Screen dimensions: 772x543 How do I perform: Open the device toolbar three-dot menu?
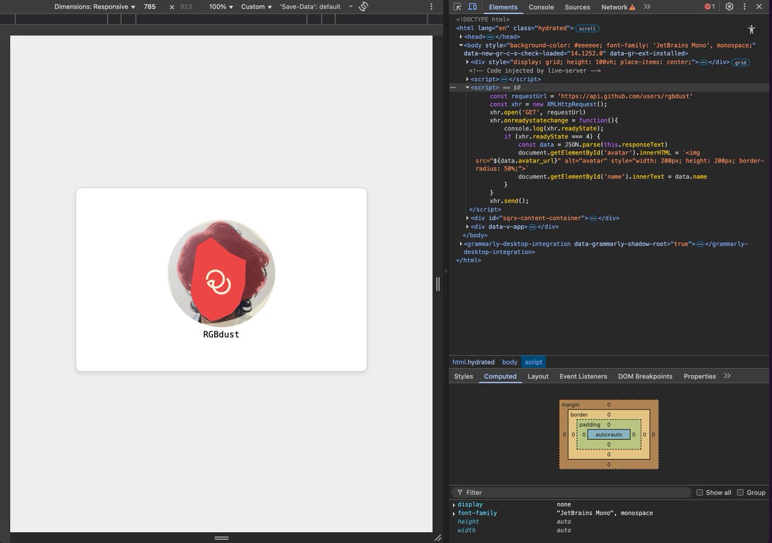click(x=431, y=6)
